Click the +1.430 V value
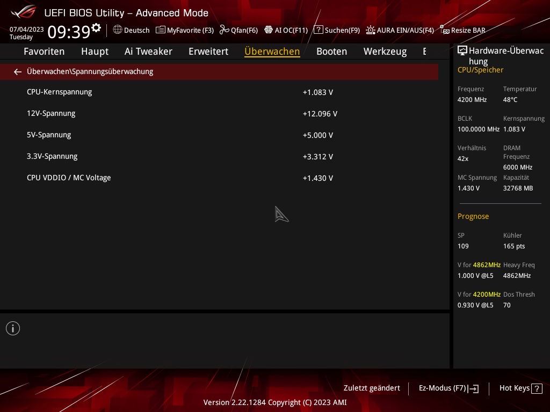This screenshot has height=412, width=550. click(x=318, y=178)
